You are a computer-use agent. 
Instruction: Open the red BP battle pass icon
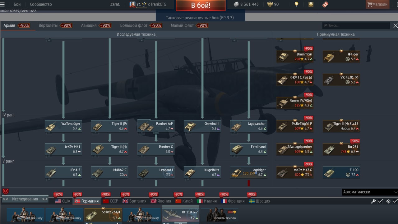tap(325, 4)
